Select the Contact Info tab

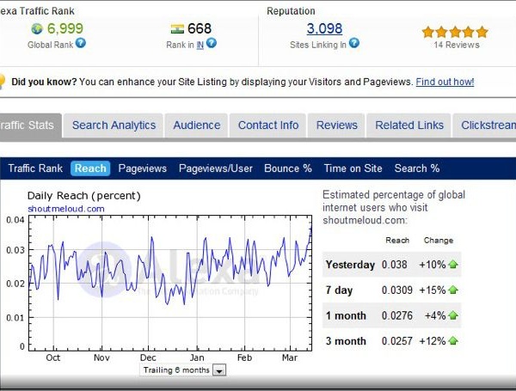[268, 125]
